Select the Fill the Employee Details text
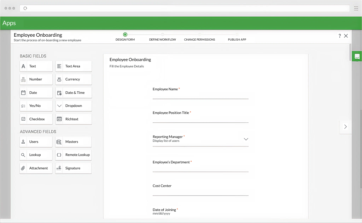This screenshot has height=223, width=362. coord(127,66)
